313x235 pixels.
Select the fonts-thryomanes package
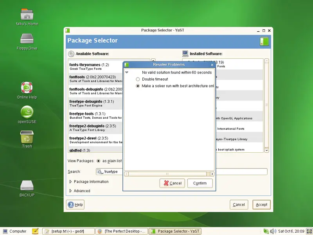point(95,67)
